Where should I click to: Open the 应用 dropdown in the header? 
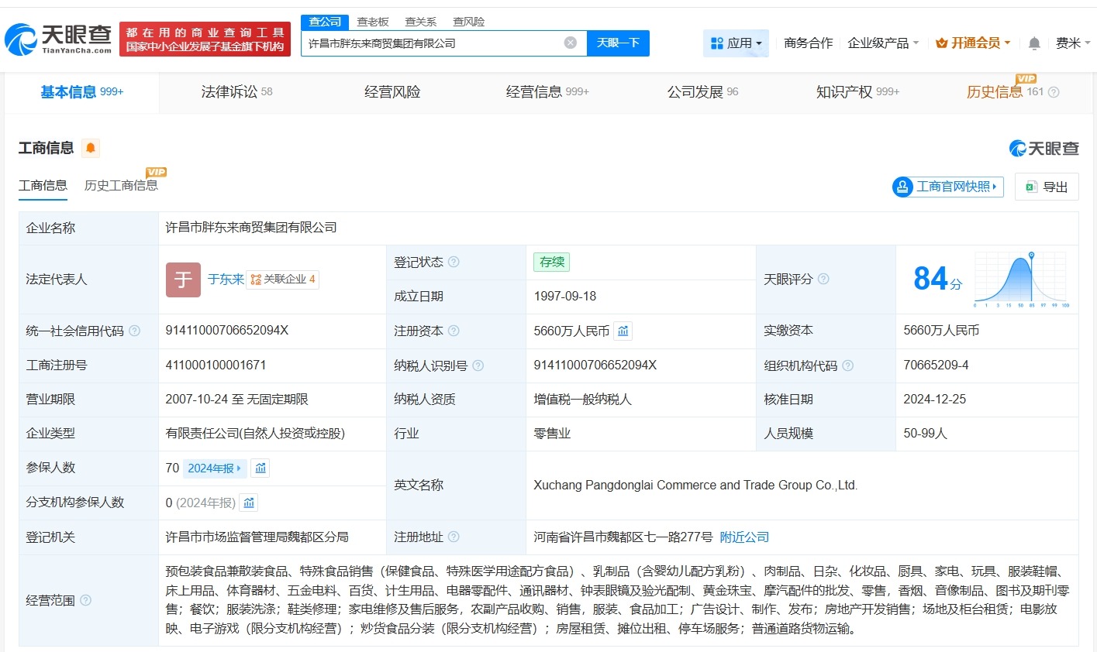[735, 43]
